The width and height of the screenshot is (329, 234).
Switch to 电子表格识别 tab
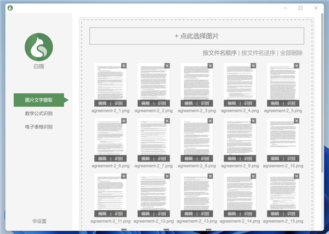click(39, 127)
